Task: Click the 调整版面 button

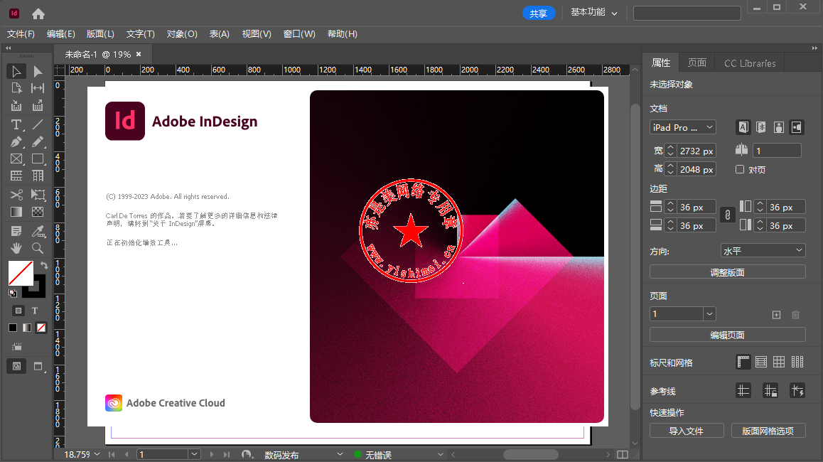Action: pos(728,272)
